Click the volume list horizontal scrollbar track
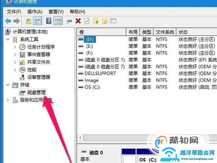217x163 pixels. tap(150, 138)
